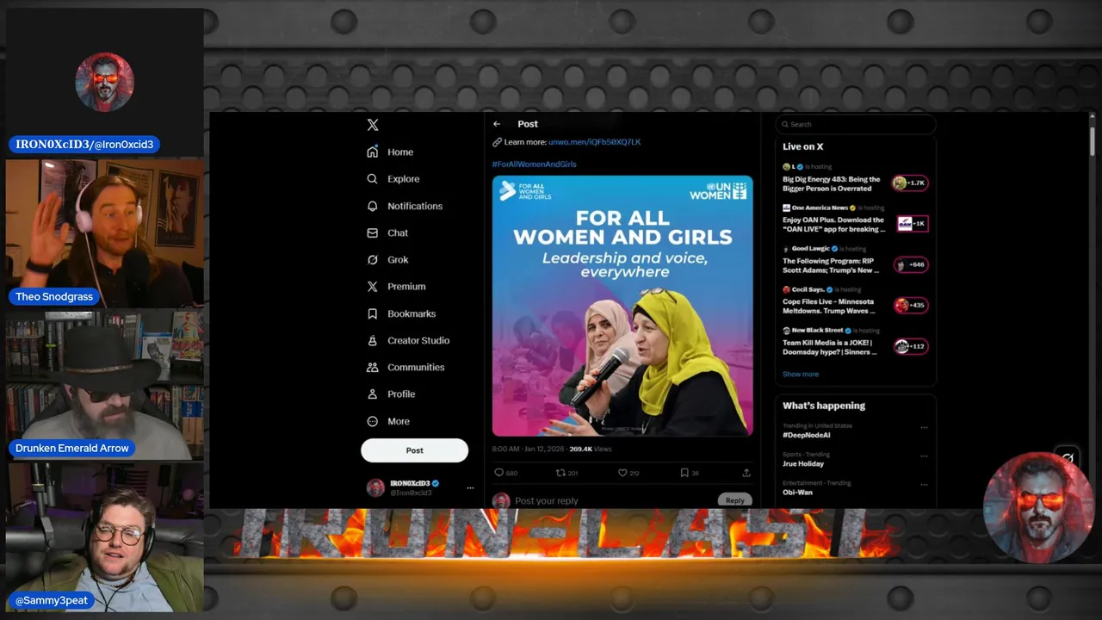This screenshot has height=620, width=1102.
Task: Click the +646 listeners badge
Action: point(911,264)
